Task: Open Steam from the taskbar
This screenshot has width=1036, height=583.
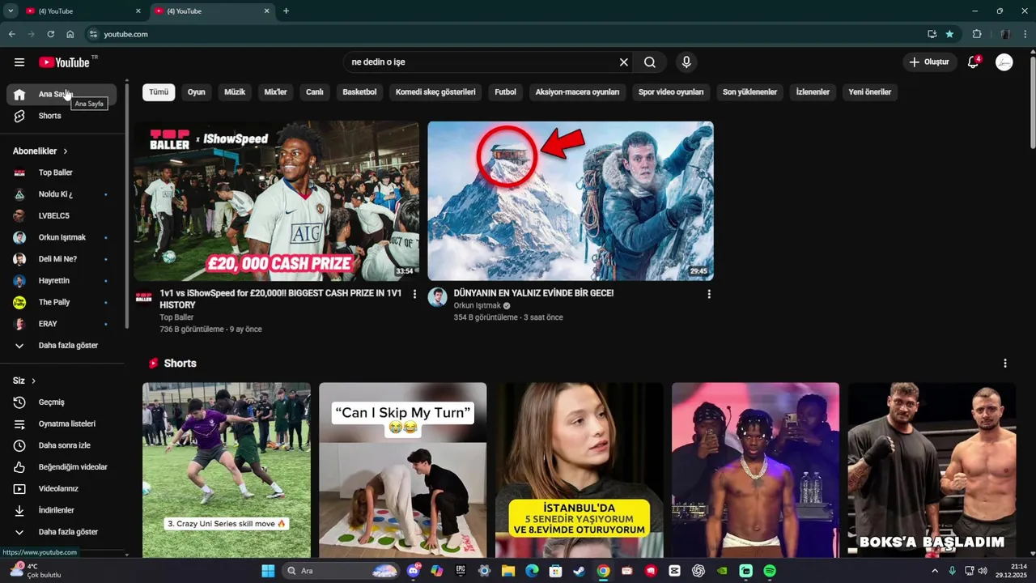Action: (x=579, y=571)
